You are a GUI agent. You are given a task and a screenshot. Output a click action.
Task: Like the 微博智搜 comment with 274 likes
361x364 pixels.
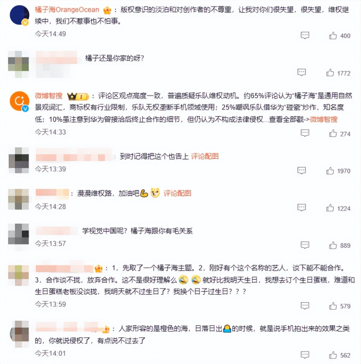pyautogui.click(x=333, y=133)
